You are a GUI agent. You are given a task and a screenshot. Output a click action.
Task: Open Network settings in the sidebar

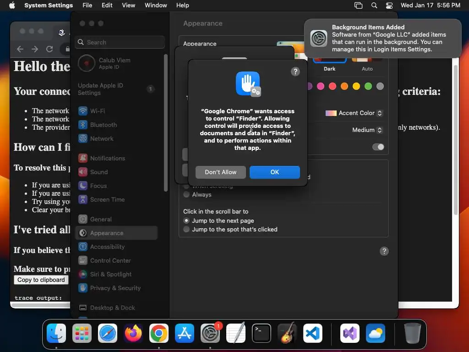[117, 138]
